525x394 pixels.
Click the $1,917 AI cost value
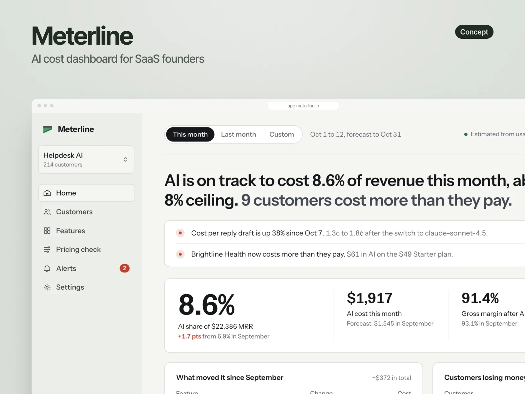click(x=369, y=298)
